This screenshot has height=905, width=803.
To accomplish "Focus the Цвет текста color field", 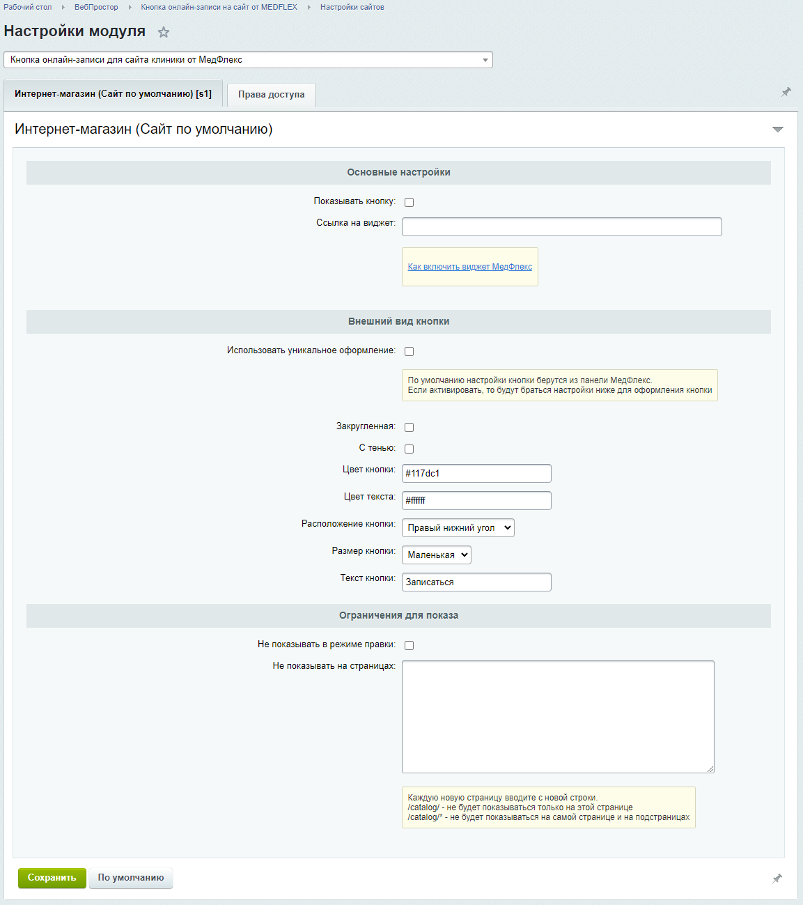I will pyautogui.click(x=476, y=500).
